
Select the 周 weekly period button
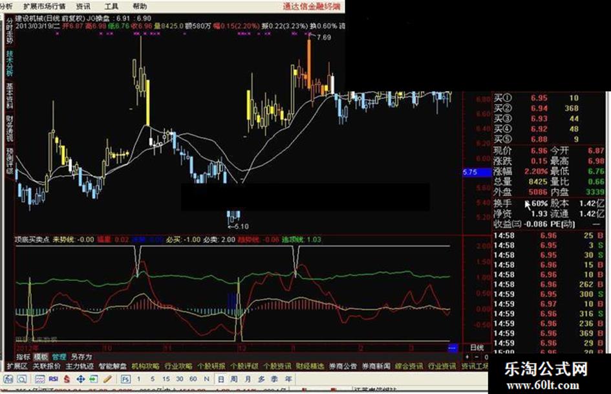(234, 378)
